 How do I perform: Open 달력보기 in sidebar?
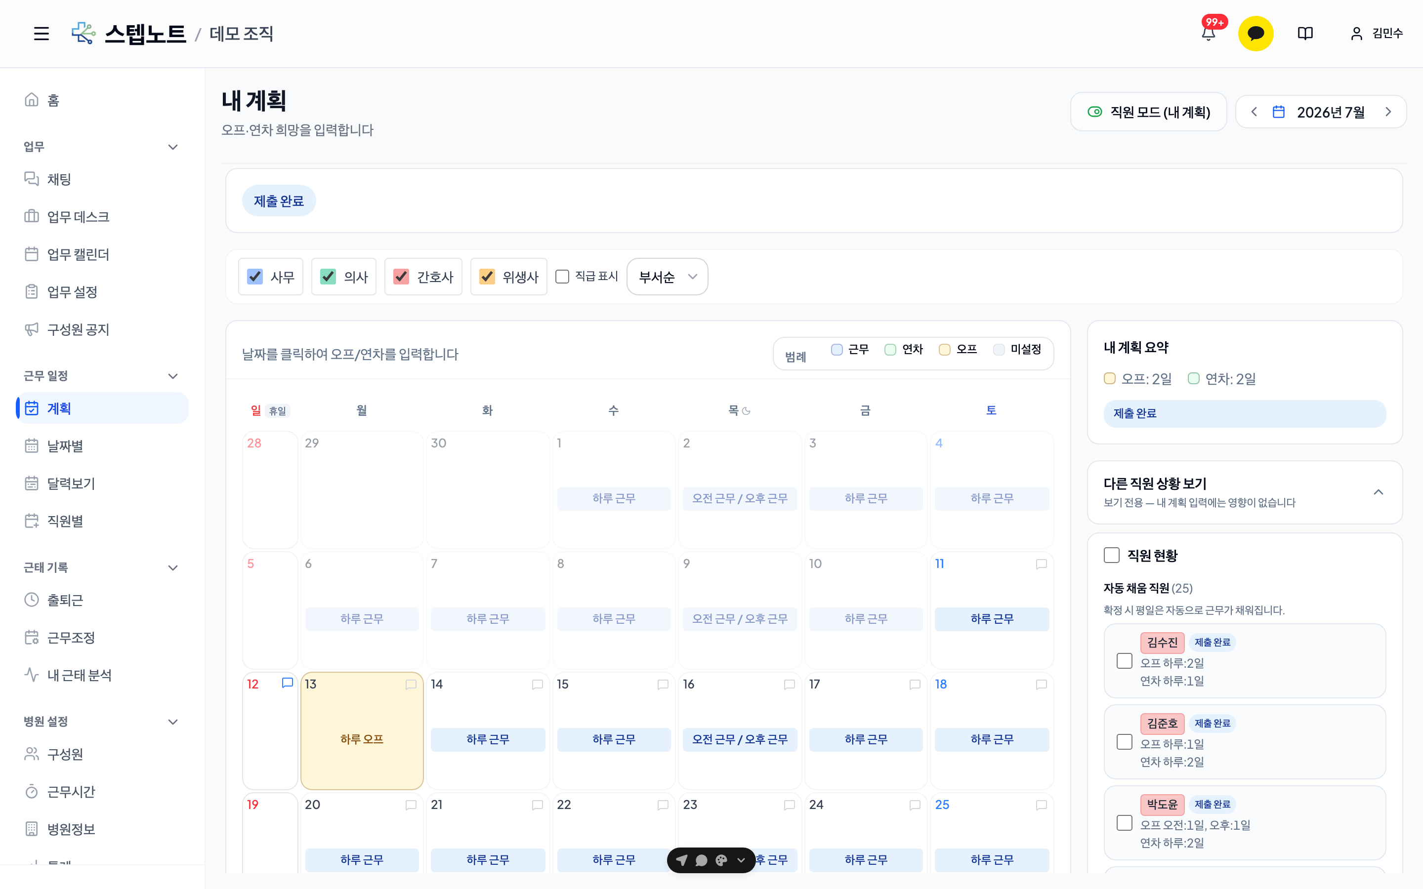tap(102, 484)
